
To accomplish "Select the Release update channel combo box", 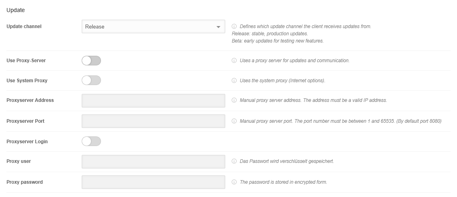I will [x=149, y=27].
